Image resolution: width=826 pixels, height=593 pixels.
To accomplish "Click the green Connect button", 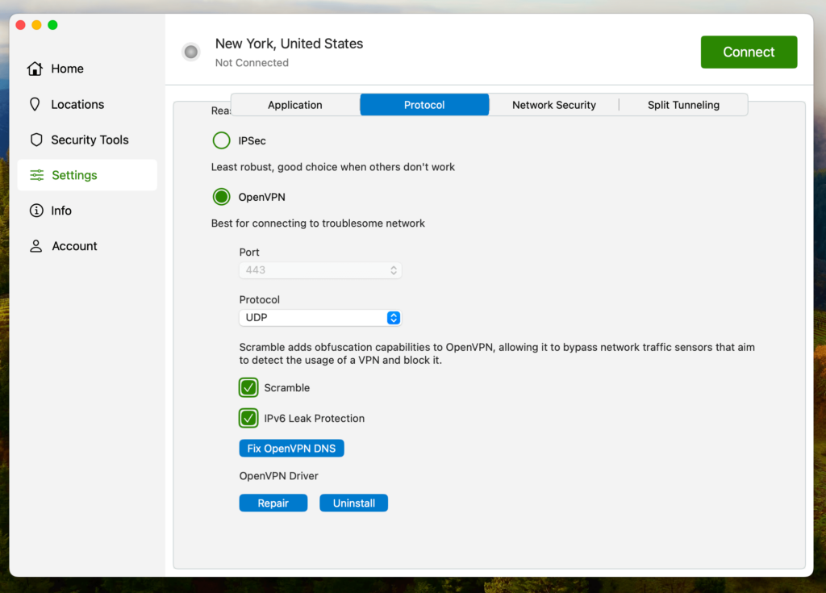I will (x=749, y=52).
